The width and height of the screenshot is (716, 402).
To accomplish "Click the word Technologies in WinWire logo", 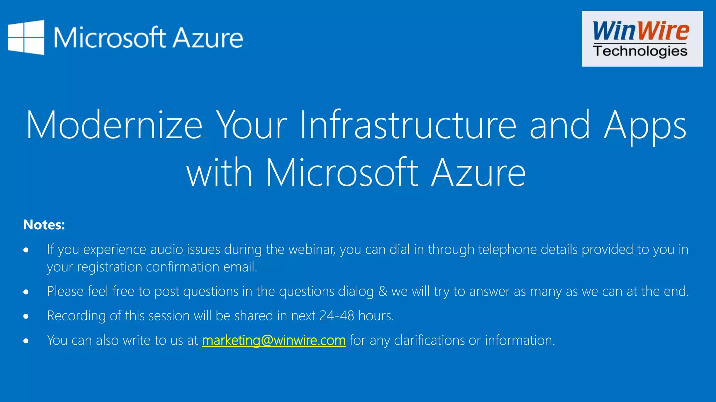I will pyautogui.click(x=640, y=51).
